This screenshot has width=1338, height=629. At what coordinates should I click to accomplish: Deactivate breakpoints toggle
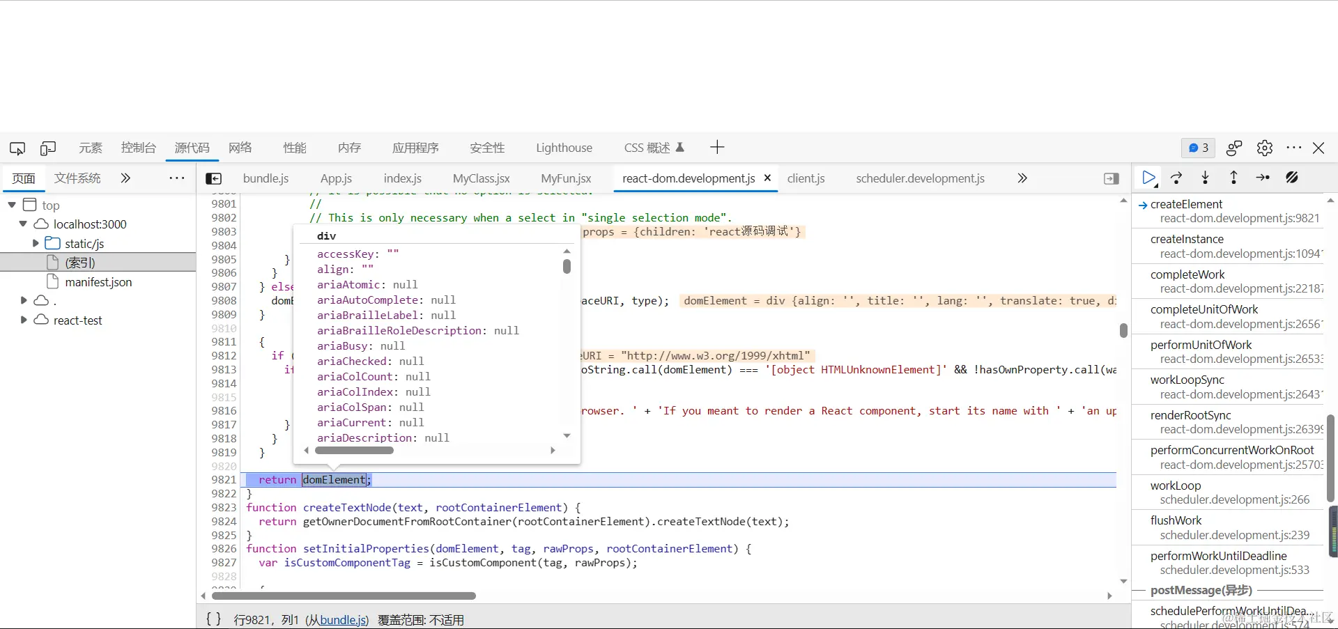[1292, 178]
